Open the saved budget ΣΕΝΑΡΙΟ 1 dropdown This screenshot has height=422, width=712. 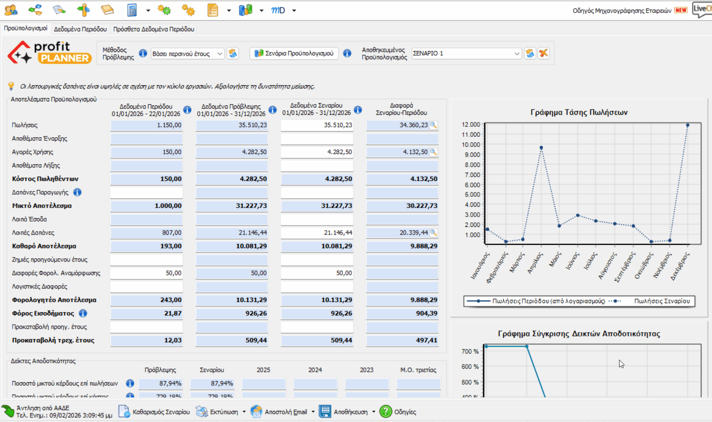[x=517, y=53]
